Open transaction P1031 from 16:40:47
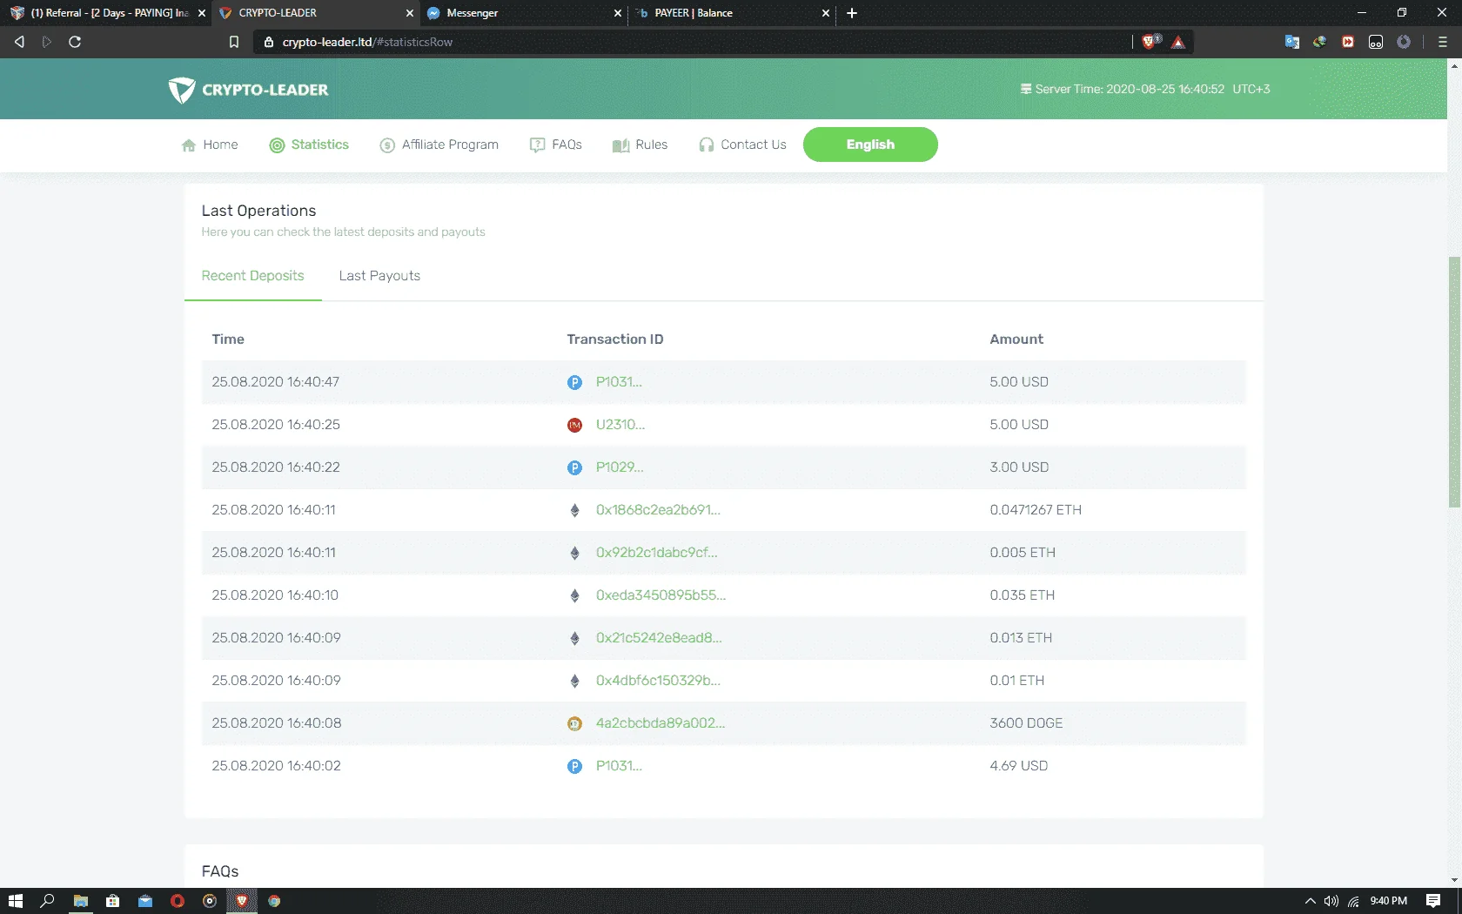 coord(619,382)
